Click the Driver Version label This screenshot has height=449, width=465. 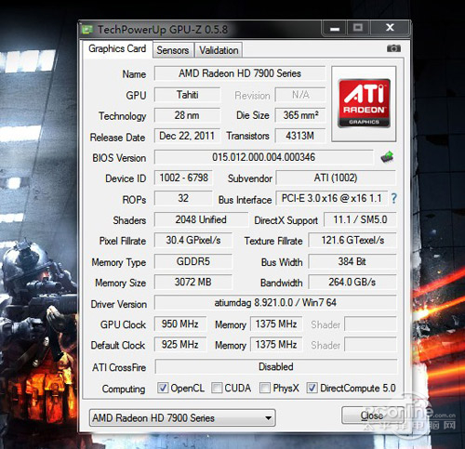click(119, 304)
